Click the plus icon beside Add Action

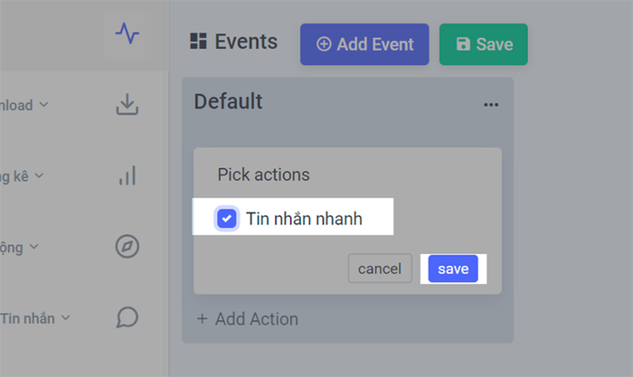tap(202, 319)
